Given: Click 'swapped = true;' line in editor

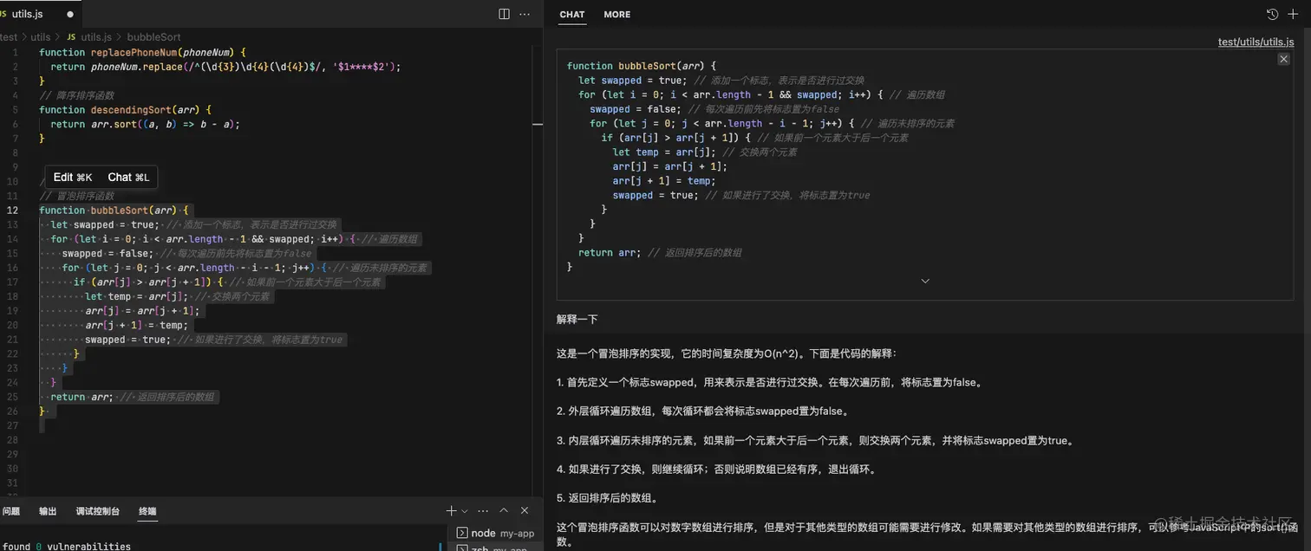Looking at the screenshot, I should 127,340.
